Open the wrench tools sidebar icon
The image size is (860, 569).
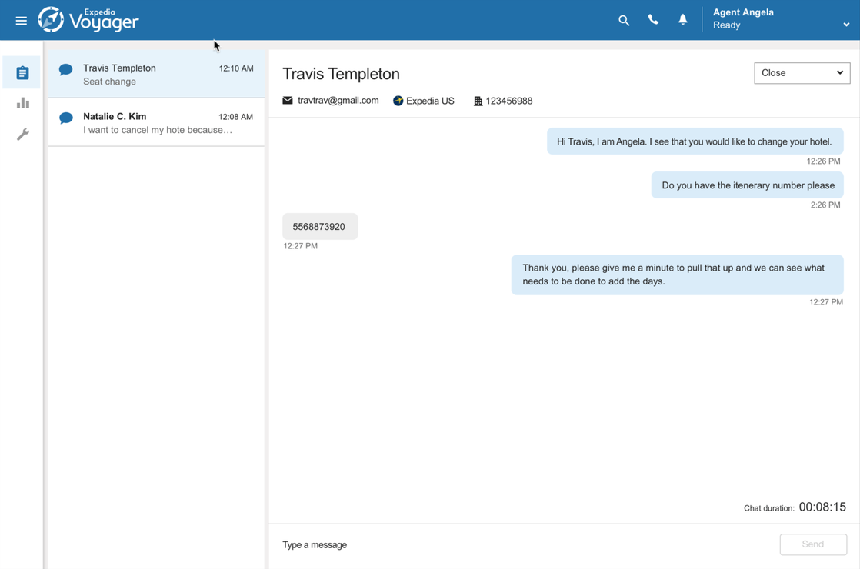(x=22, y=135)
